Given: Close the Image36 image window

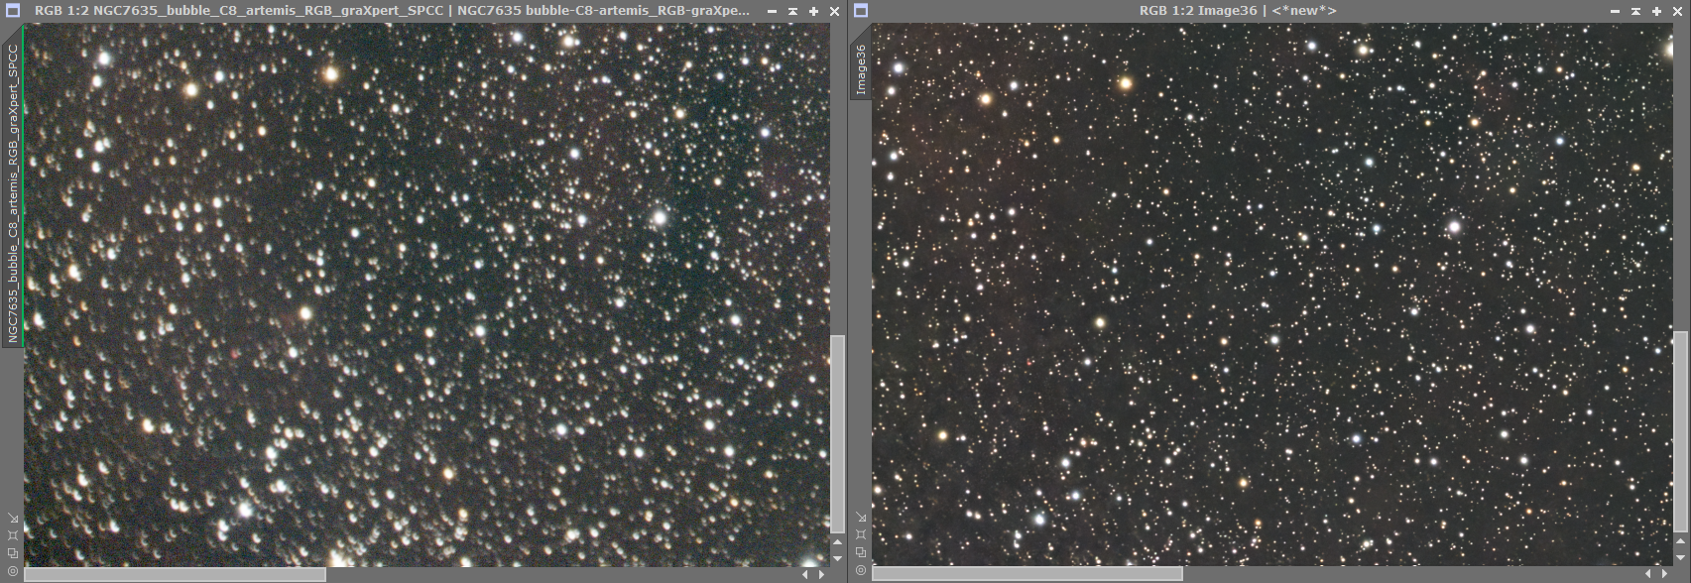Looking at the screenshot, I should 1677,11.
